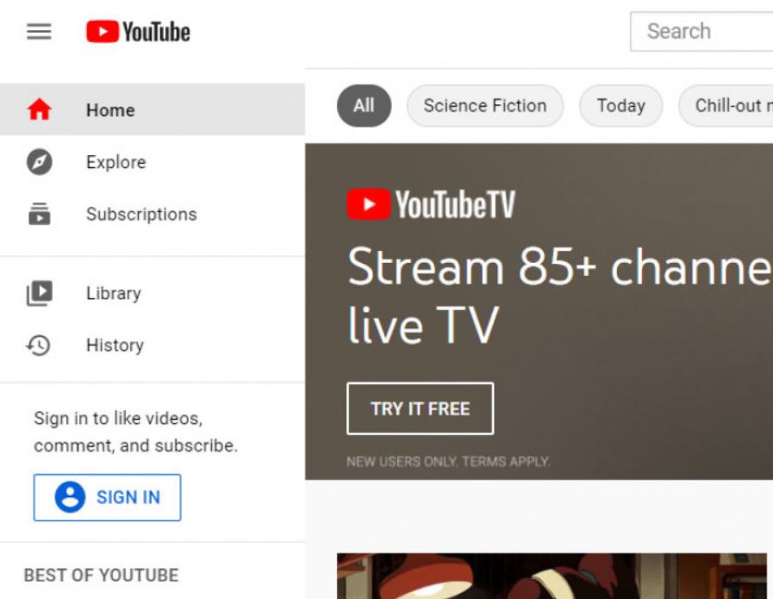Select the Chill-out filter chip
The width and height of the screenshot is (773, 599).
pos(726,105)
